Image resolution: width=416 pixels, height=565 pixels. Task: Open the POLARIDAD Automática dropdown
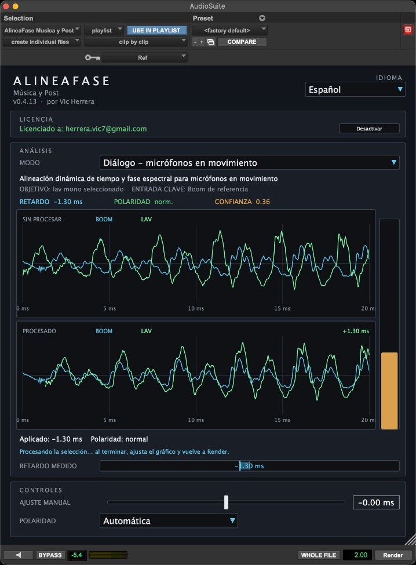(169, 521)
